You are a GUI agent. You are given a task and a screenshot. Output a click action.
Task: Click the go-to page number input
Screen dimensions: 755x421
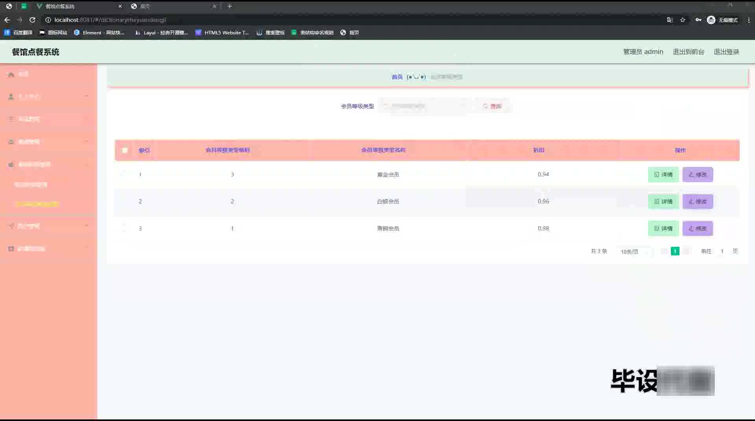click(x=722, y=251)
